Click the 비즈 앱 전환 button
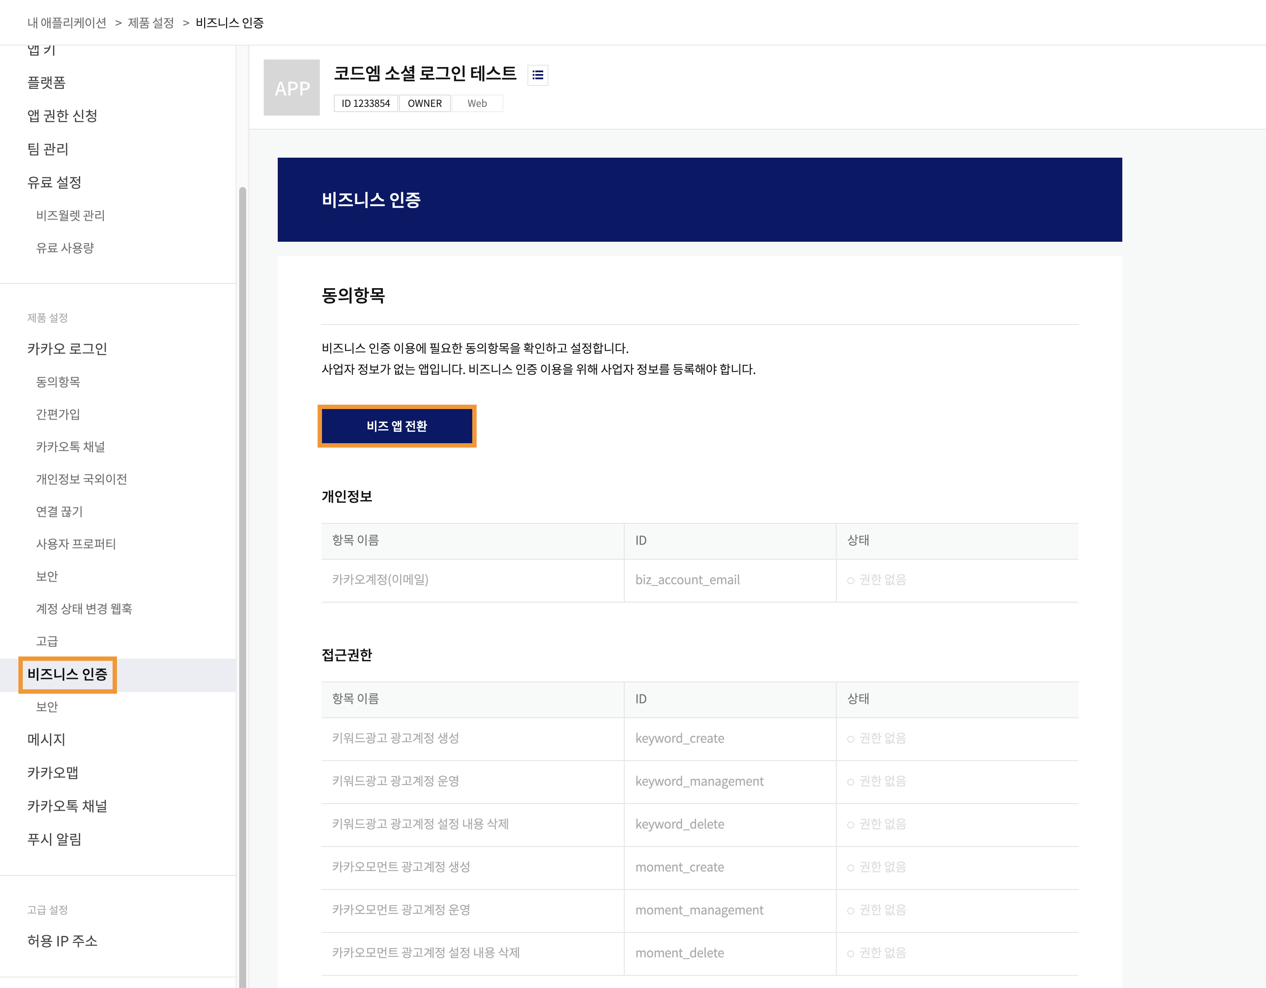This screenshot has width=1266, height=988. pyautogui.click(x=397, y=426)
